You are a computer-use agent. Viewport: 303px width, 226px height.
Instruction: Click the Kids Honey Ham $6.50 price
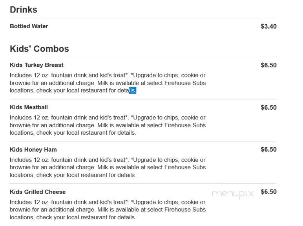268,150
